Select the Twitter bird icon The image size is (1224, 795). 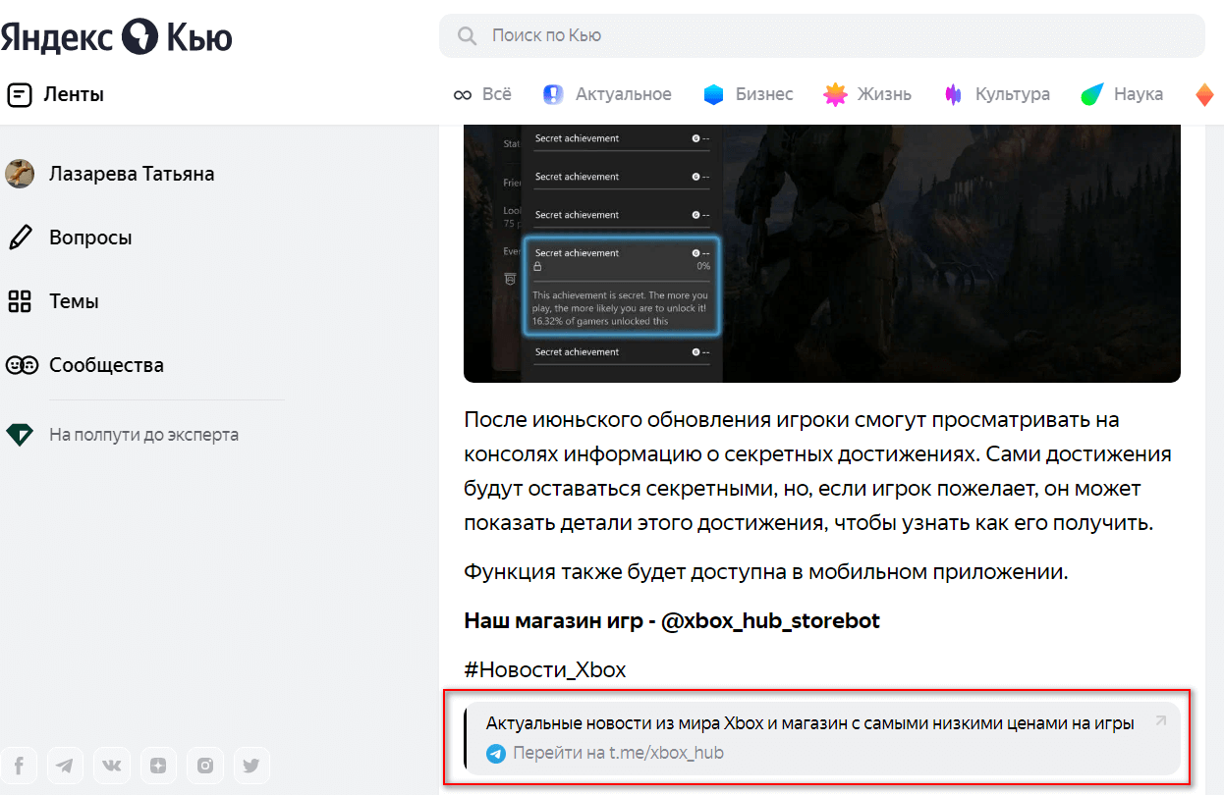250,765
